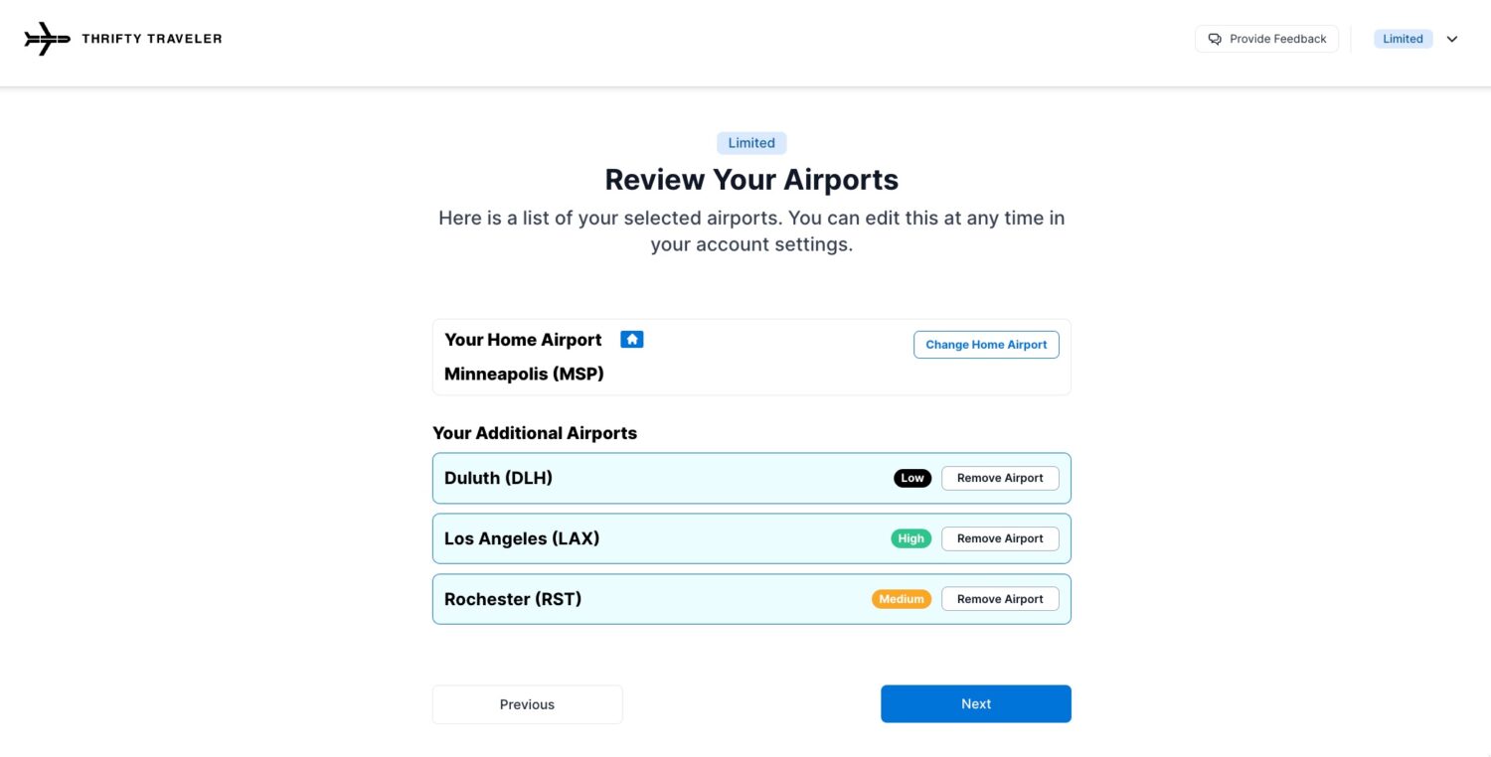The width and height of the screenshot is (1491, 757).
Task: Open the account dropdown chevron top right
Action: pyautogui.click(x=1452, y=39)
